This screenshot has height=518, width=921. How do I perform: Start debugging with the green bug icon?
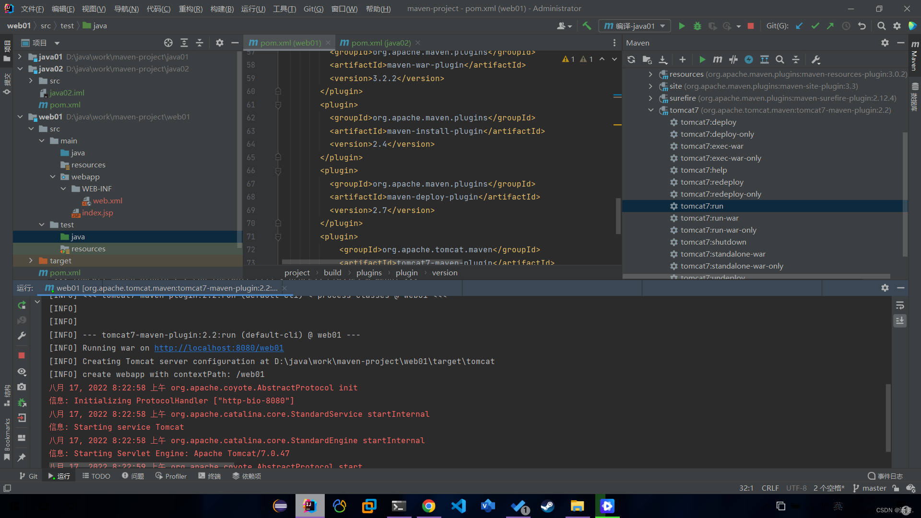pyautogui.click(x=697, y=26)
